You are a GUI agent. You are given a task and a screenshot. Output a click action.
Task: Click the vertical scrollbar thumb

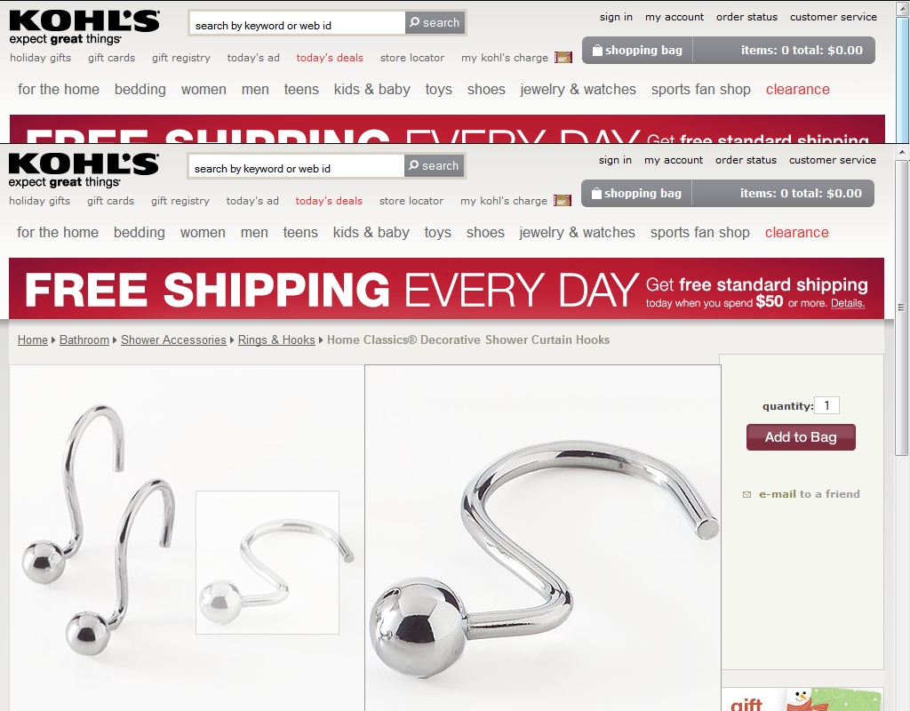(901, 307)
